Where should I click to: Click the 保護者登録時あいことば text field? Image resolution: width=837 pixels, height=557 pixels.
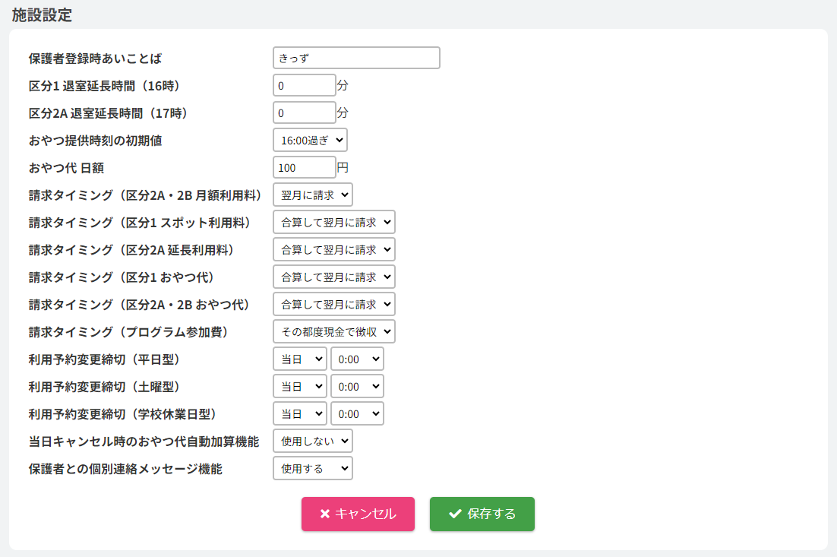[x=356, y=58]
